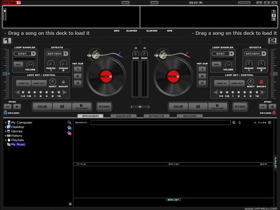Expand Playlists tree node
Image resolution: width=280 pixels, height=210 pixels.
point(5,140)
